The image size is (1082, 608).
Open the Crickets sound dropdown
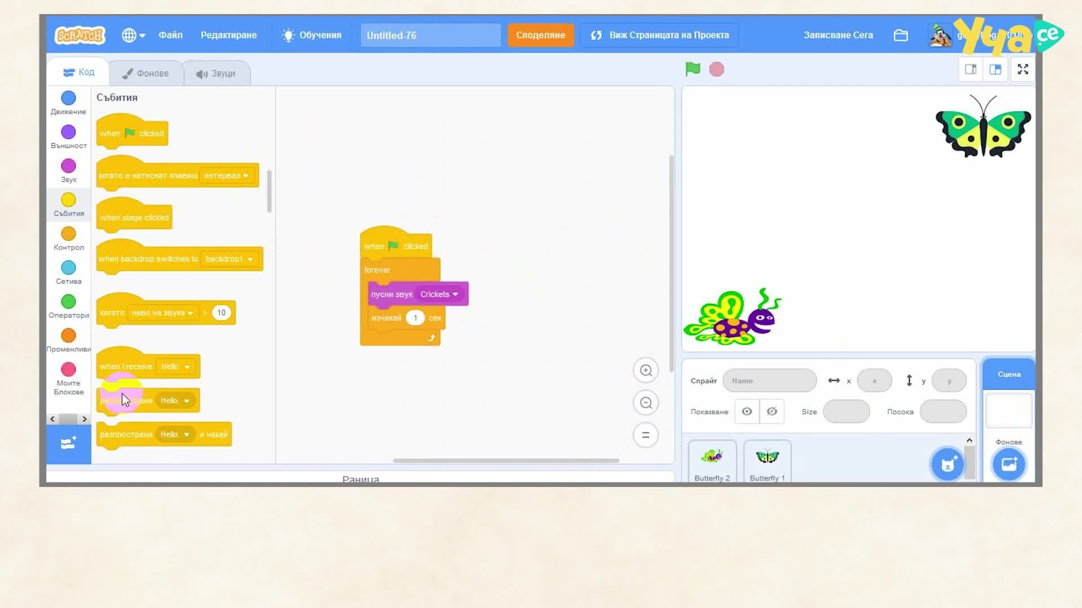pyautogui.click(x=439, y=294)
